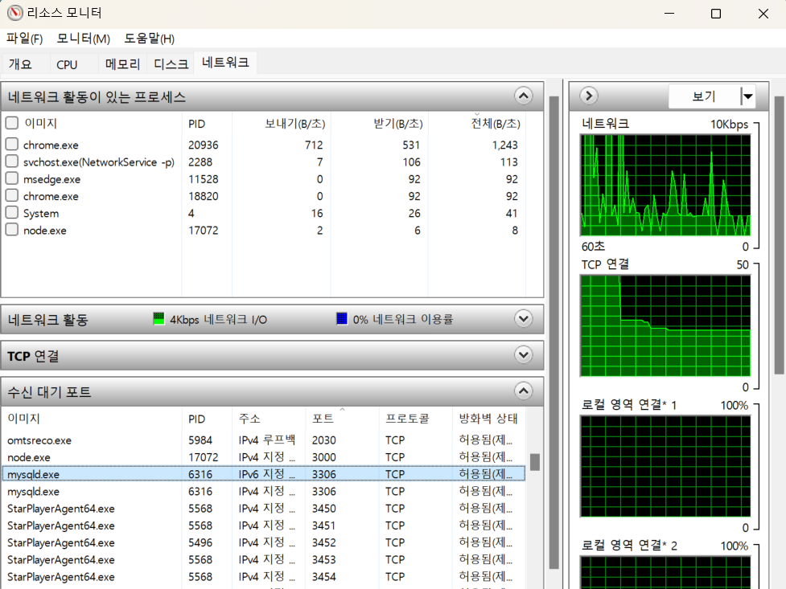Click svchost PID value 2288
This screenshot has height=589, width=786.
coord(200,162)
